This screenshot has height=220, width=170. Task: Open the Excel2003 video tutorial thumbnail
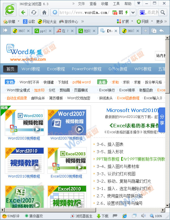[67, 160]
